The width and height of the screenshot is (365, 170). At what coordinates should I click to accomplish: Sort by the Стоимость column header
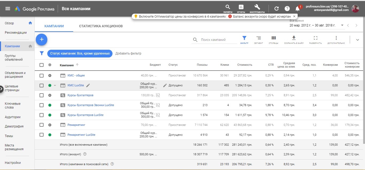point(245,65)
